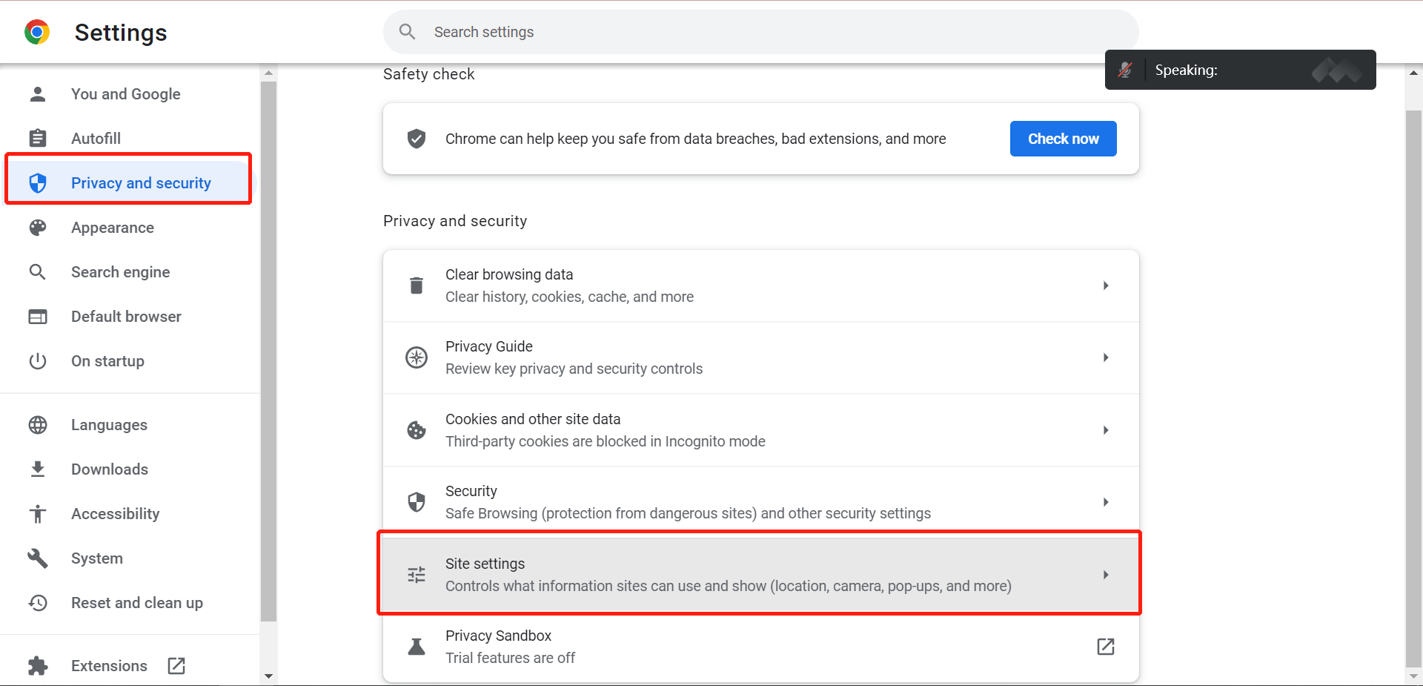Click sidebar scrollbar up arrow

coord(268,73)
